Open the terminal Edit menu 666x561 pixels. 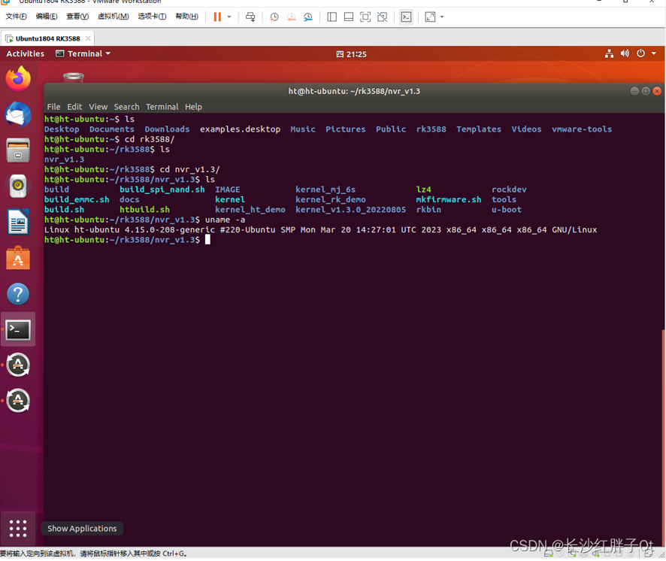point(74,107)
